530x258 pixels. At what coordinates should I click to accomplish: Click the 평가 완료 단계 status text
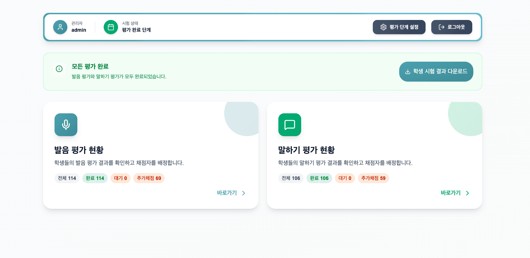click(137, 30)
